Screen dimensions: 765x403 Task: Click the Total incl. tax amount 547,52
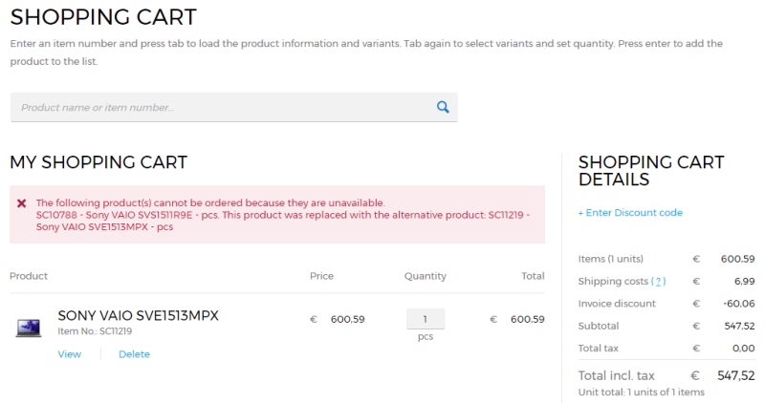(x=736, y=376)
